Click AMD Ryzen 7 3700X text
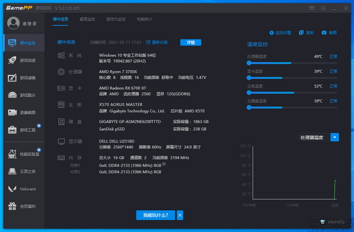354x232 pixels. (118, 72)
